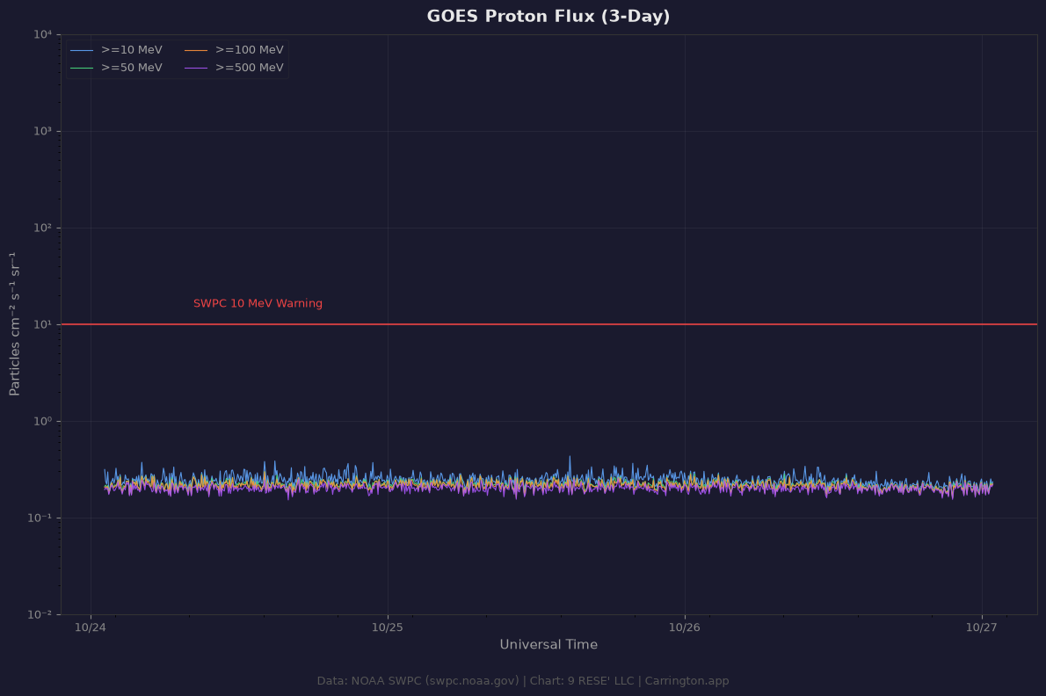The width and height of the screenshot is (1046, 696).
Task: Click the 10³ y-axis tick label
Action: click(43, 131)
